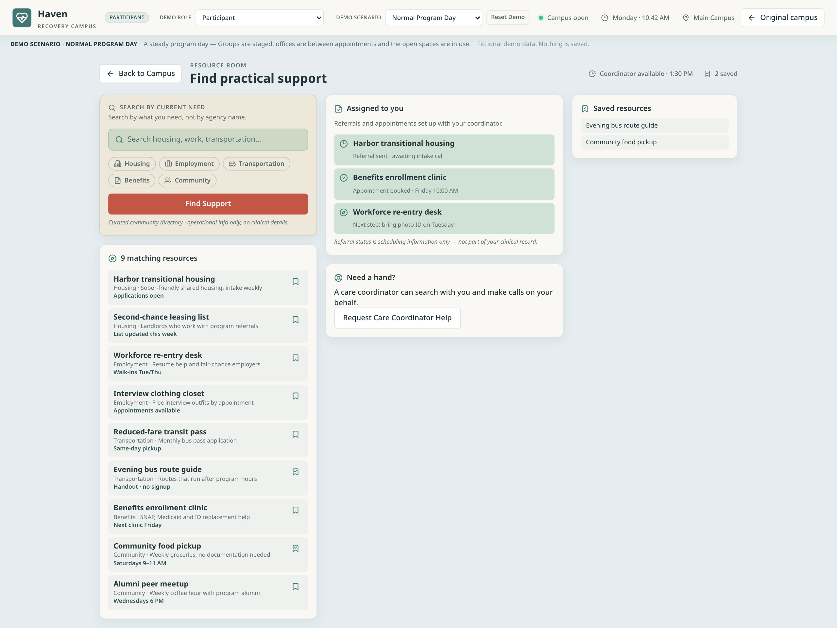Open saved Evening bus route guide

(655, 126)
